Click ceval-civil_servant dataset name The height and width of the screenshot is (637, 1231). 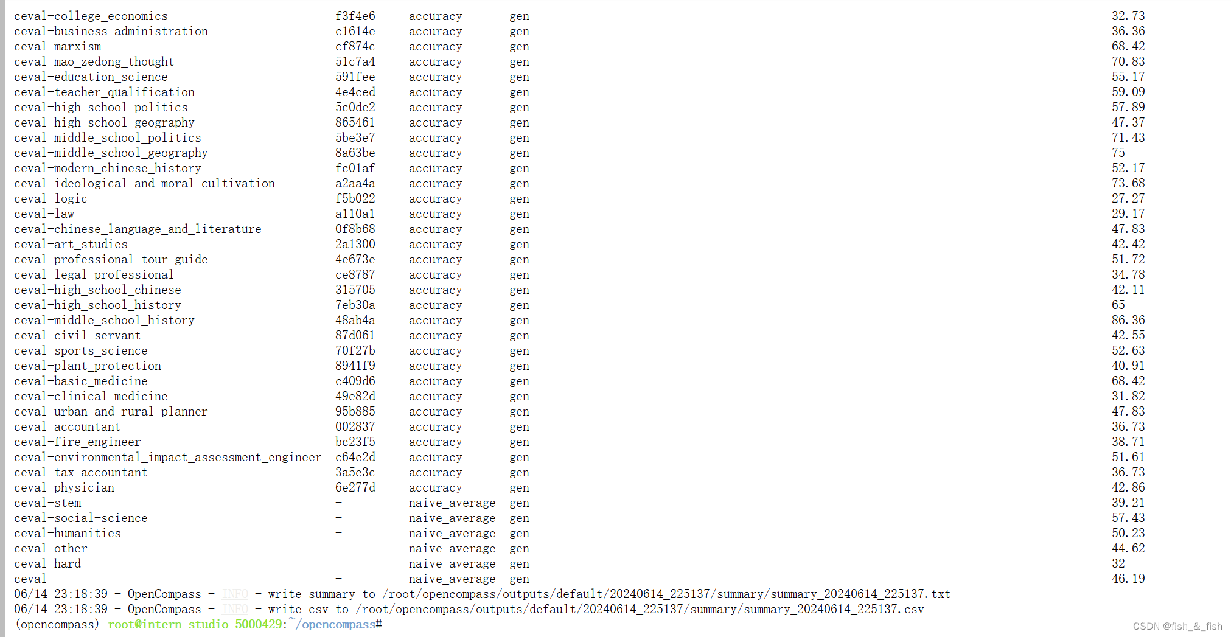77,336
